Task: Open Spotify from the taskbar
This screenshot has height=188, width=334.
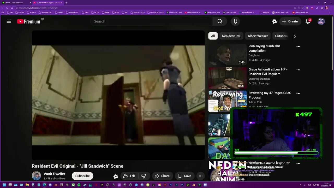Action: 79,185
